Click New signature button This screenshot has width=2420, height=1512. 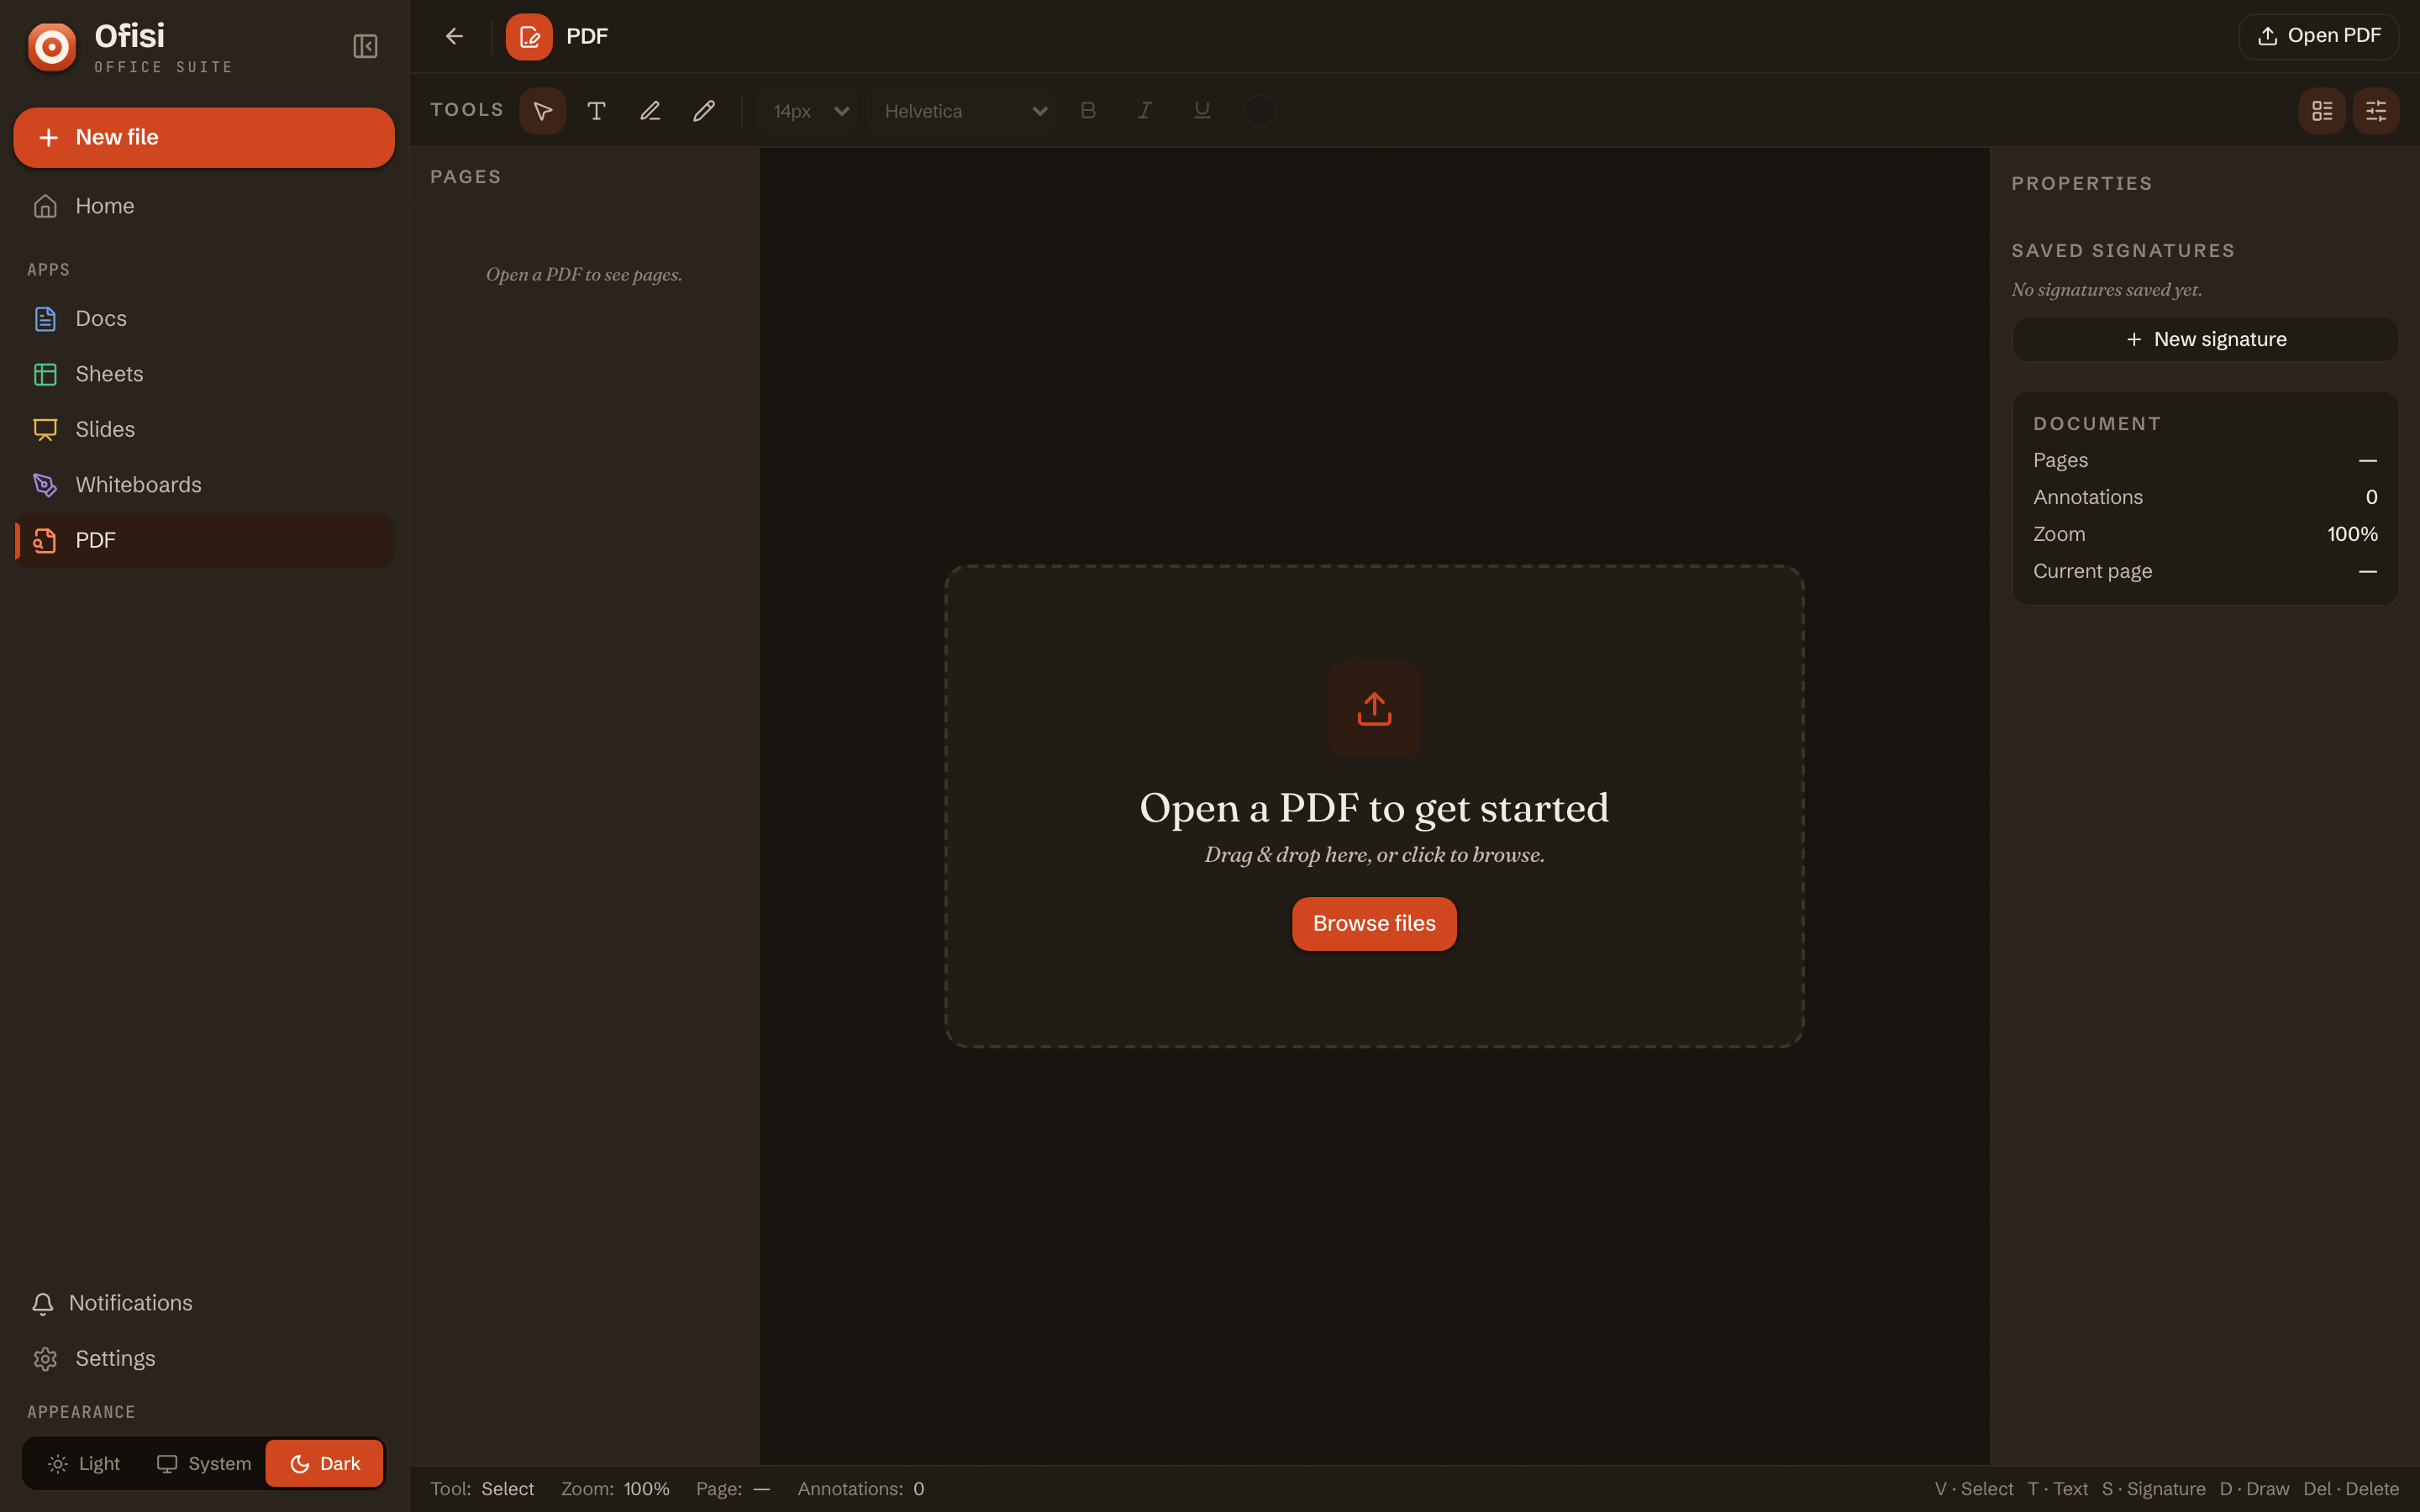click(x=2205, y=340)
